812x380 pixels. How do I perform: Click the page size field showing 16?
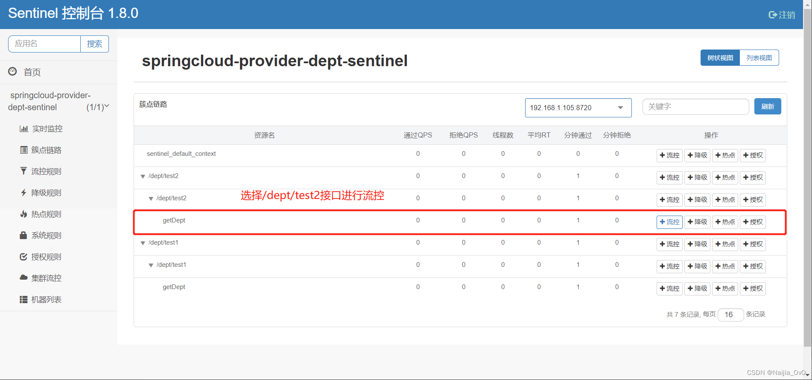tap(730, 315)
